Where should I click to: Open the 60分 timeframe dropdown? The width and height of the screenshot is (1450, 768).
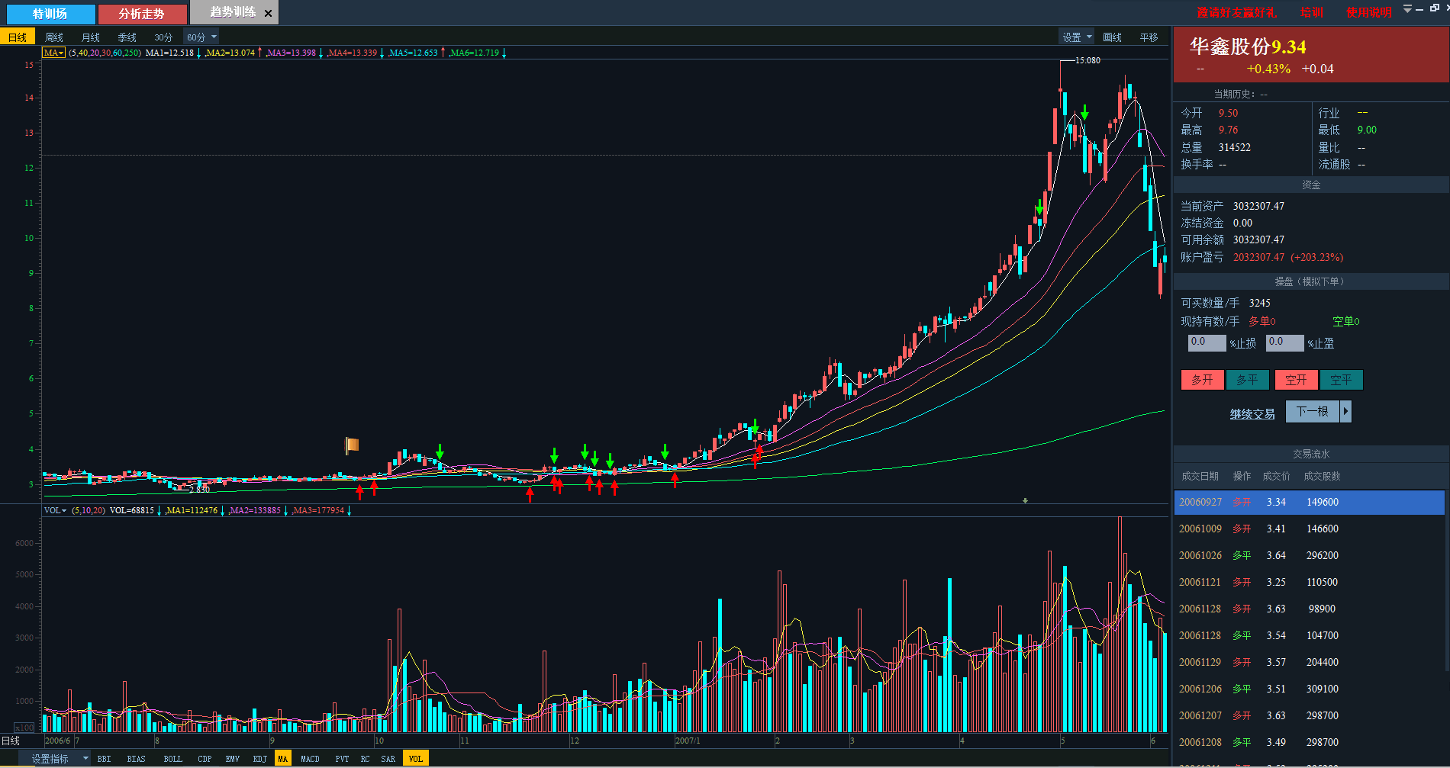tap(201, 37)
